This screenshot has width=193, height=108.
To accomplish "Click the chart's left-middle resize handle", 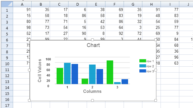I will point(29,70).
